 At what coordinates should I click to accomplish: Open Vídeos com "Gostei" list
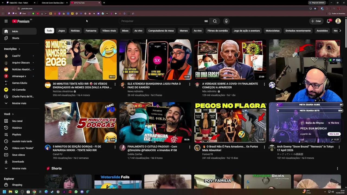click(19, 148)
